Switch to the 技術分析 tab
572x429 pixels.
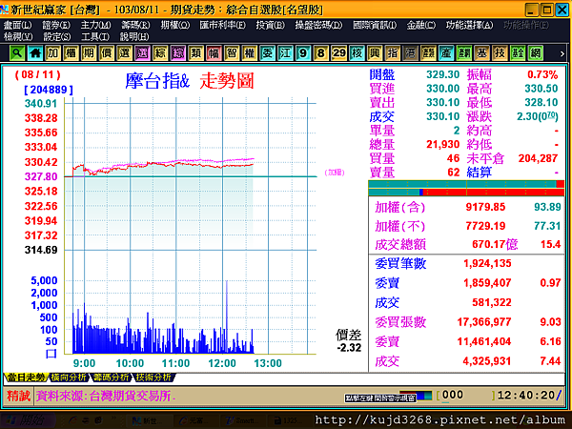pos(153,378)
